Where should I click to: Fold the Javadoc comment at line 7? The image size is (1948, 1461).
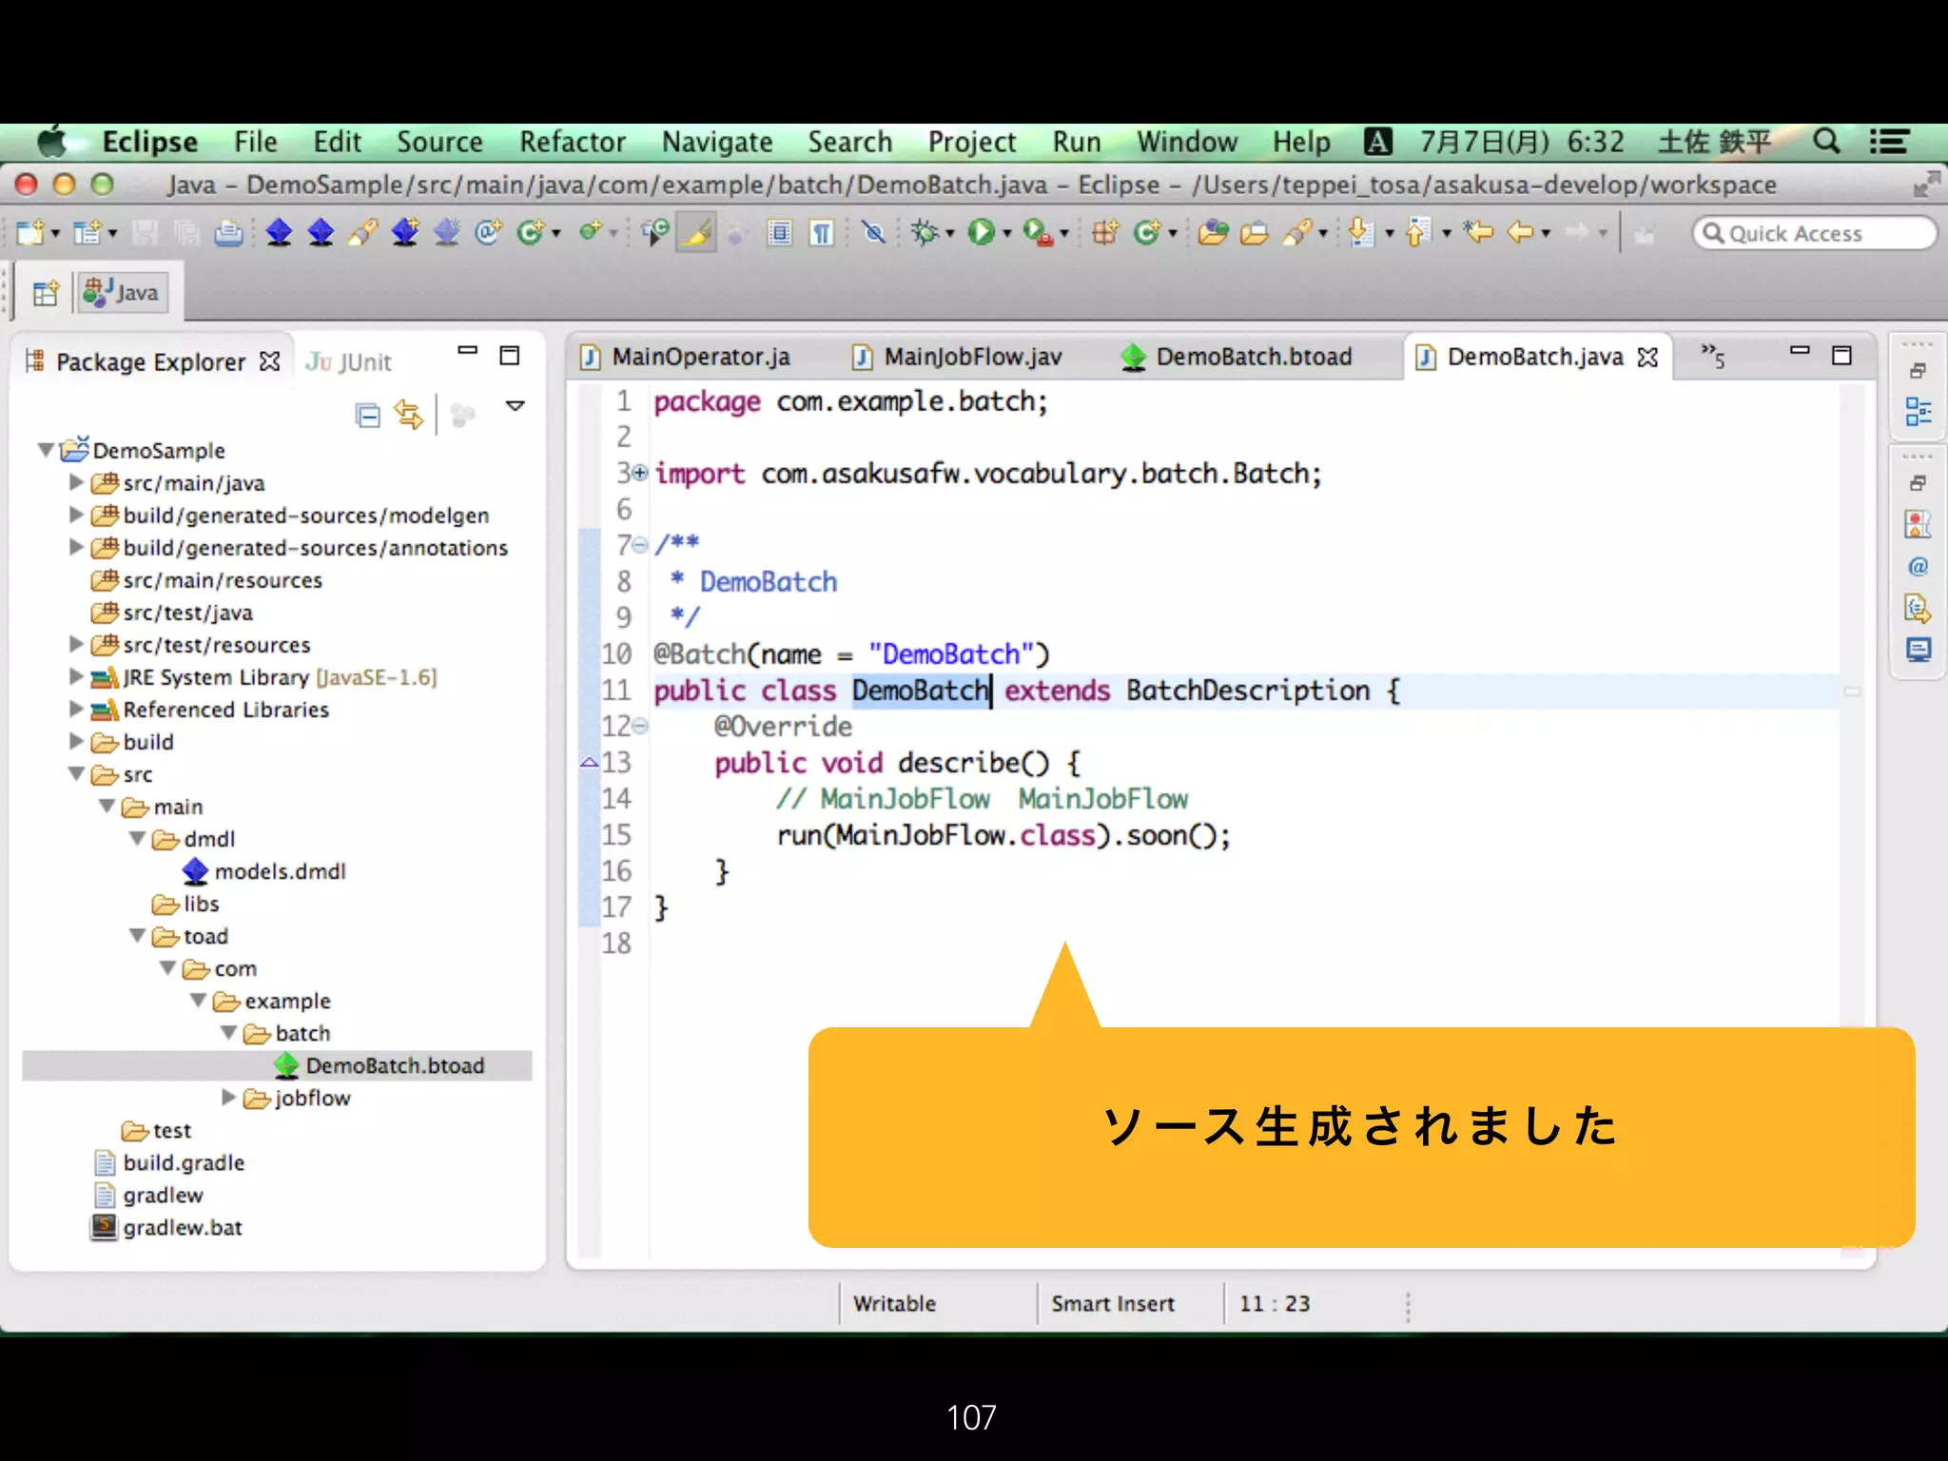pyautogui.click(x=640, y=545)
